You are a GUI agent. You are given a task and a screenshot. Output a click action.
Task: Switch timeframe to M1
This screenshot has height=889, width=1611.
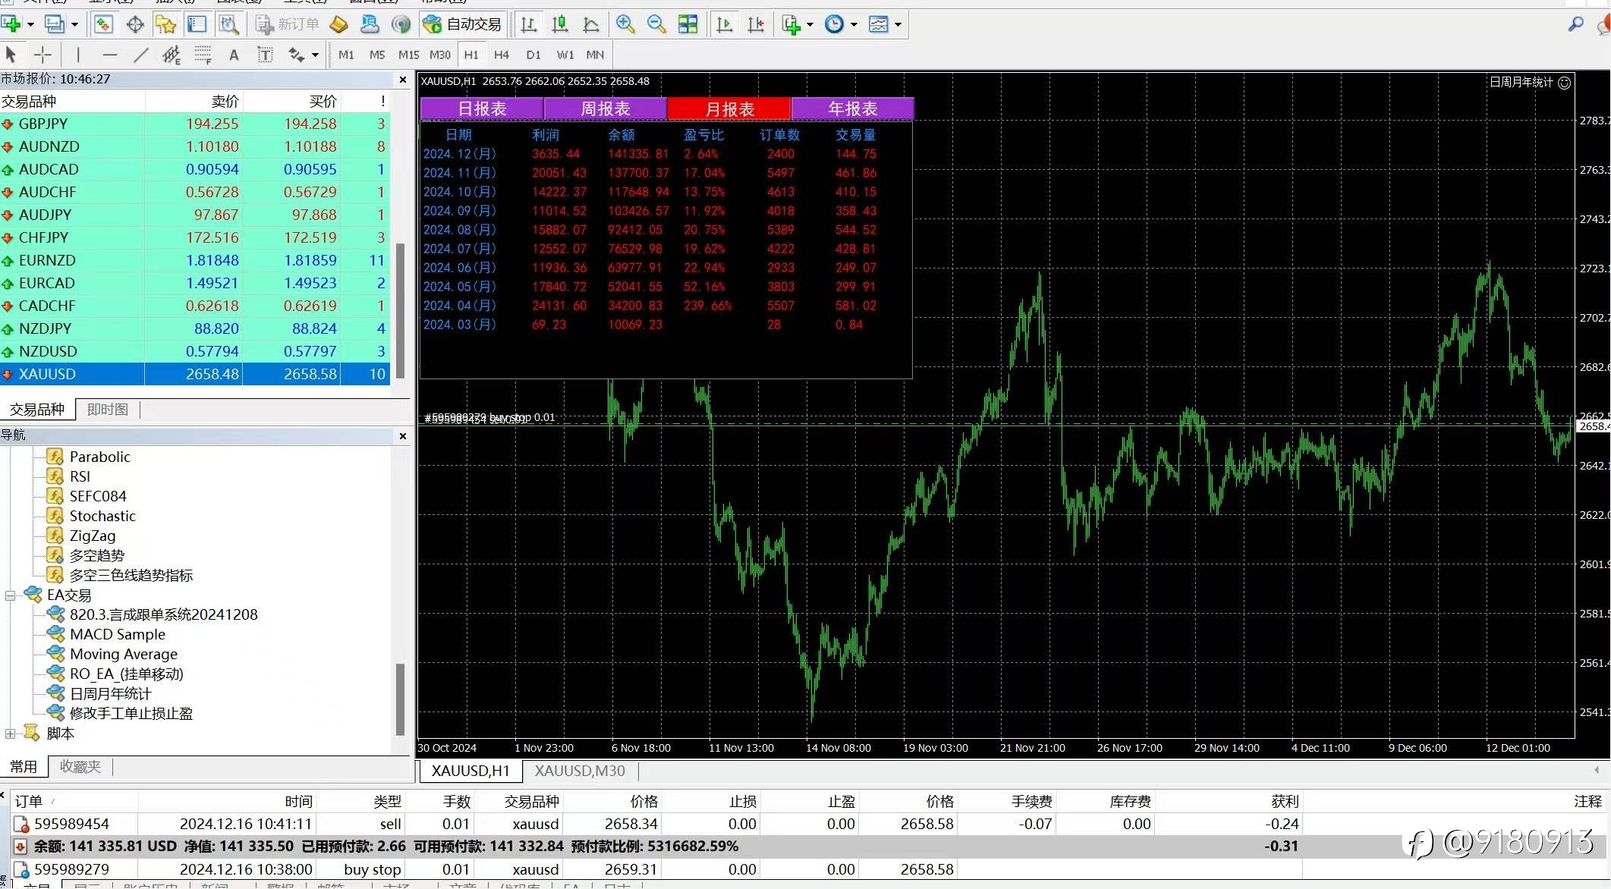click(346, 55)
